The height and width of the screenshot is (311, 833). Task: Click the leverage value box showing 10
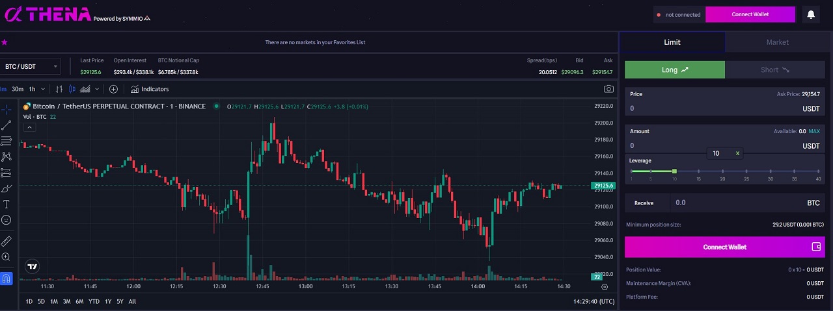(724, 153)
